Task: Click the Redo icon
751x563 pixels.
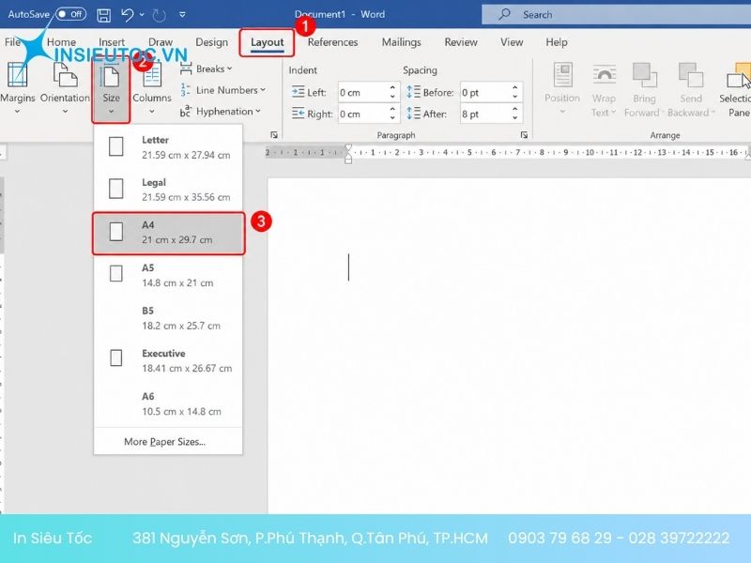Action: [x=159, y=16]
